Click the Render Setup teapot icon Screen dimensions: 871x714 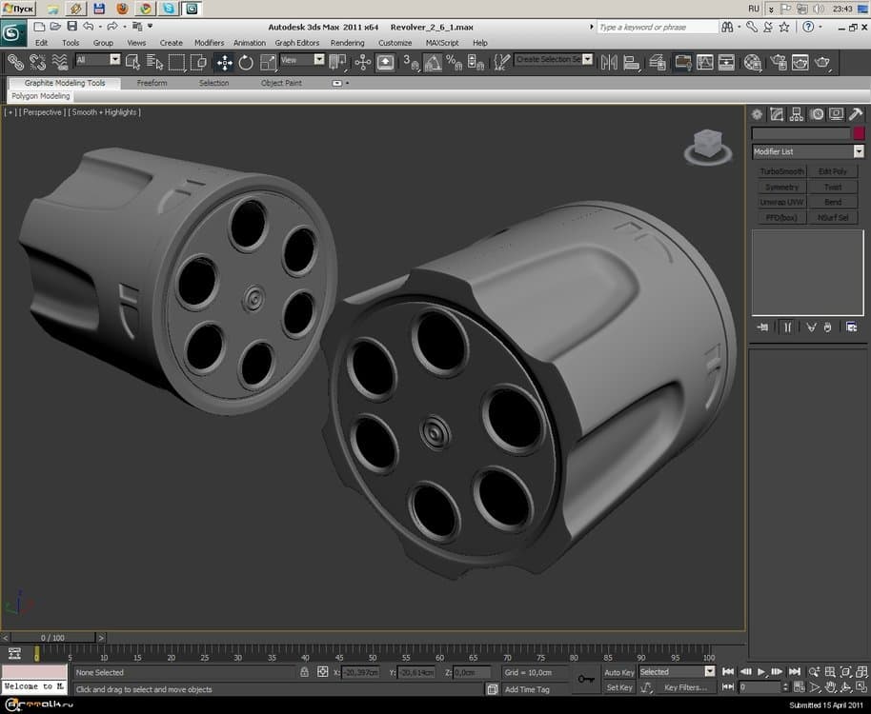click(x=778, y=63)
